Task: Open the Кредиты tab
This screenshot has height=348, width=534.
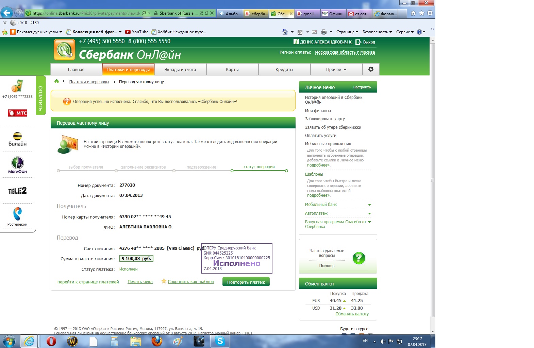Action: coord(284,69)
